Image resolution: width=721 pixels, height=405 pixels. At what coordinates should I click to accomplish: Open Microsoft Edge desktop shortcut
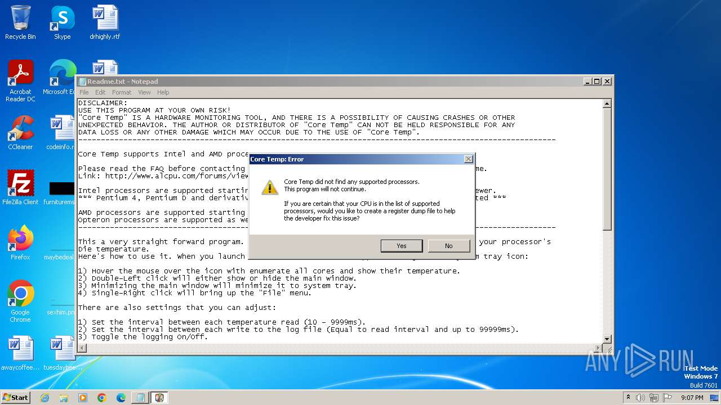pyautogui.click(x=61, y=78)
